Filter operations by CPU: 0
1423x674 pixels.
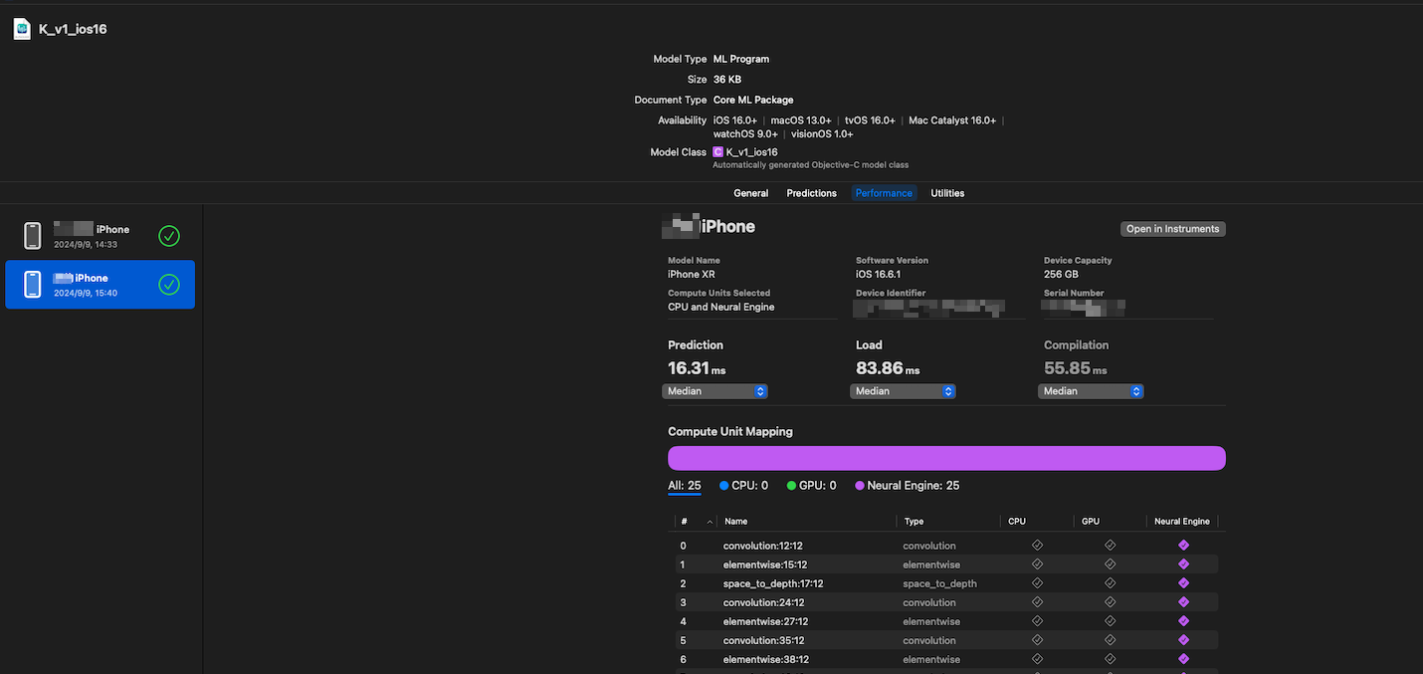coord(743,486)
